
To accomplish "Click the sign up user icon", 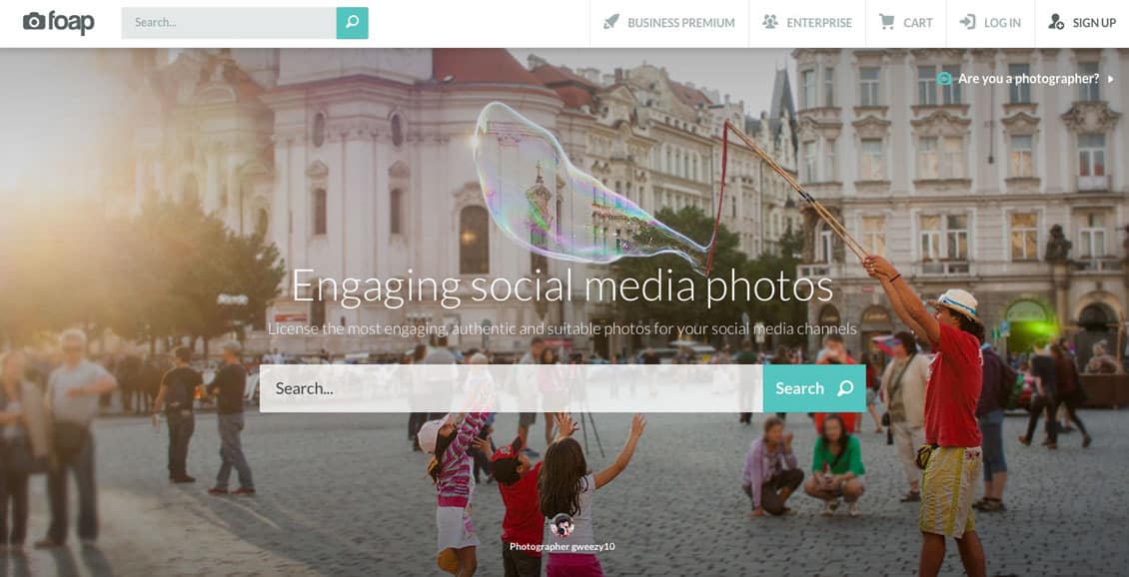I will tap(1056, 22).
